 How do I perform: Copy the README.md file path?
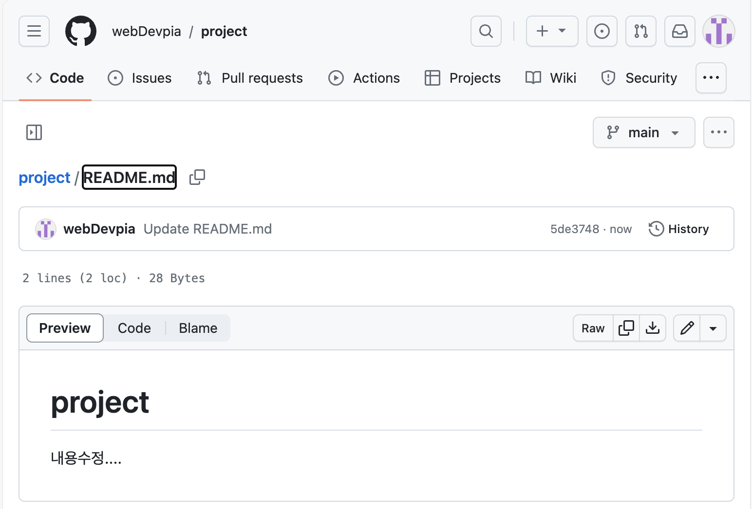(197, 177)
